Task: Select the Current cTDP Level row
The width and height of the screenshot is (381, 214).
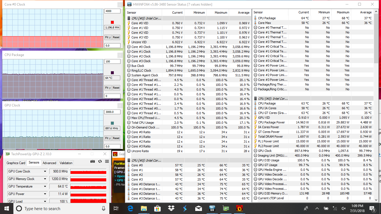Action: (x=313, y=198)
